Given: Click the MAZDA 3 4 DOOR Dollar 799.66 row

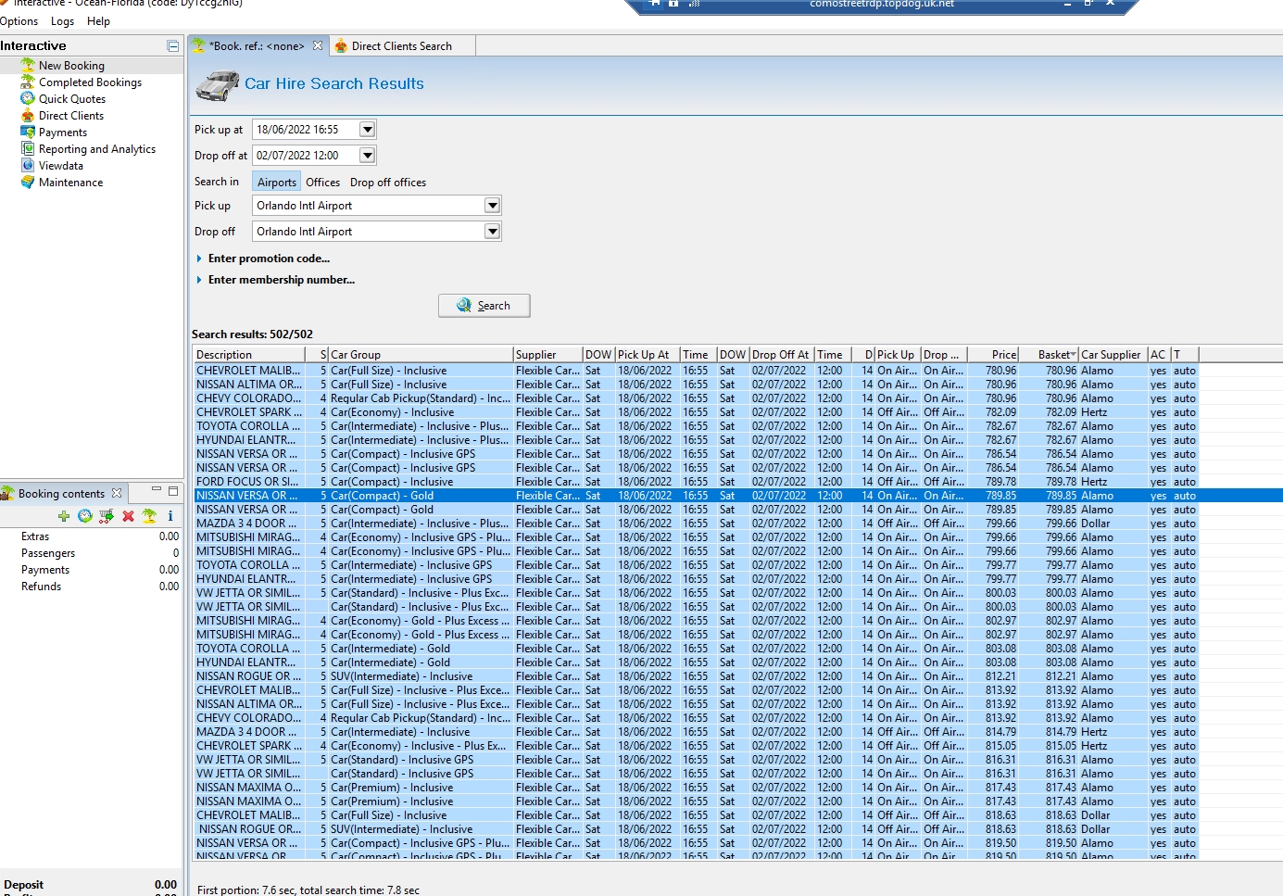Looking at the screenshot, I should pos(697,524).
